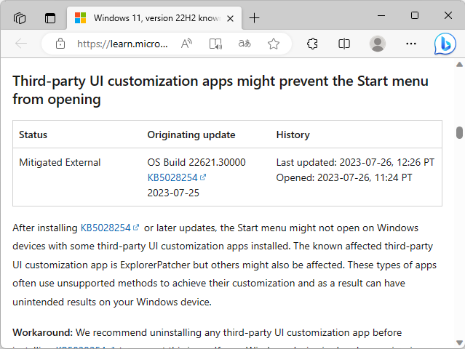Close the Windows 11 known issues tab
Viewport: 465px width, 349px height.
click(230, 19)
